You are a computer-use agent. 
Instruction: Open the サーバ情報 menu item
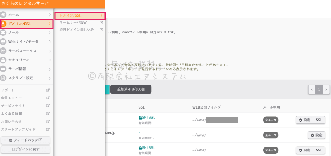26,69
